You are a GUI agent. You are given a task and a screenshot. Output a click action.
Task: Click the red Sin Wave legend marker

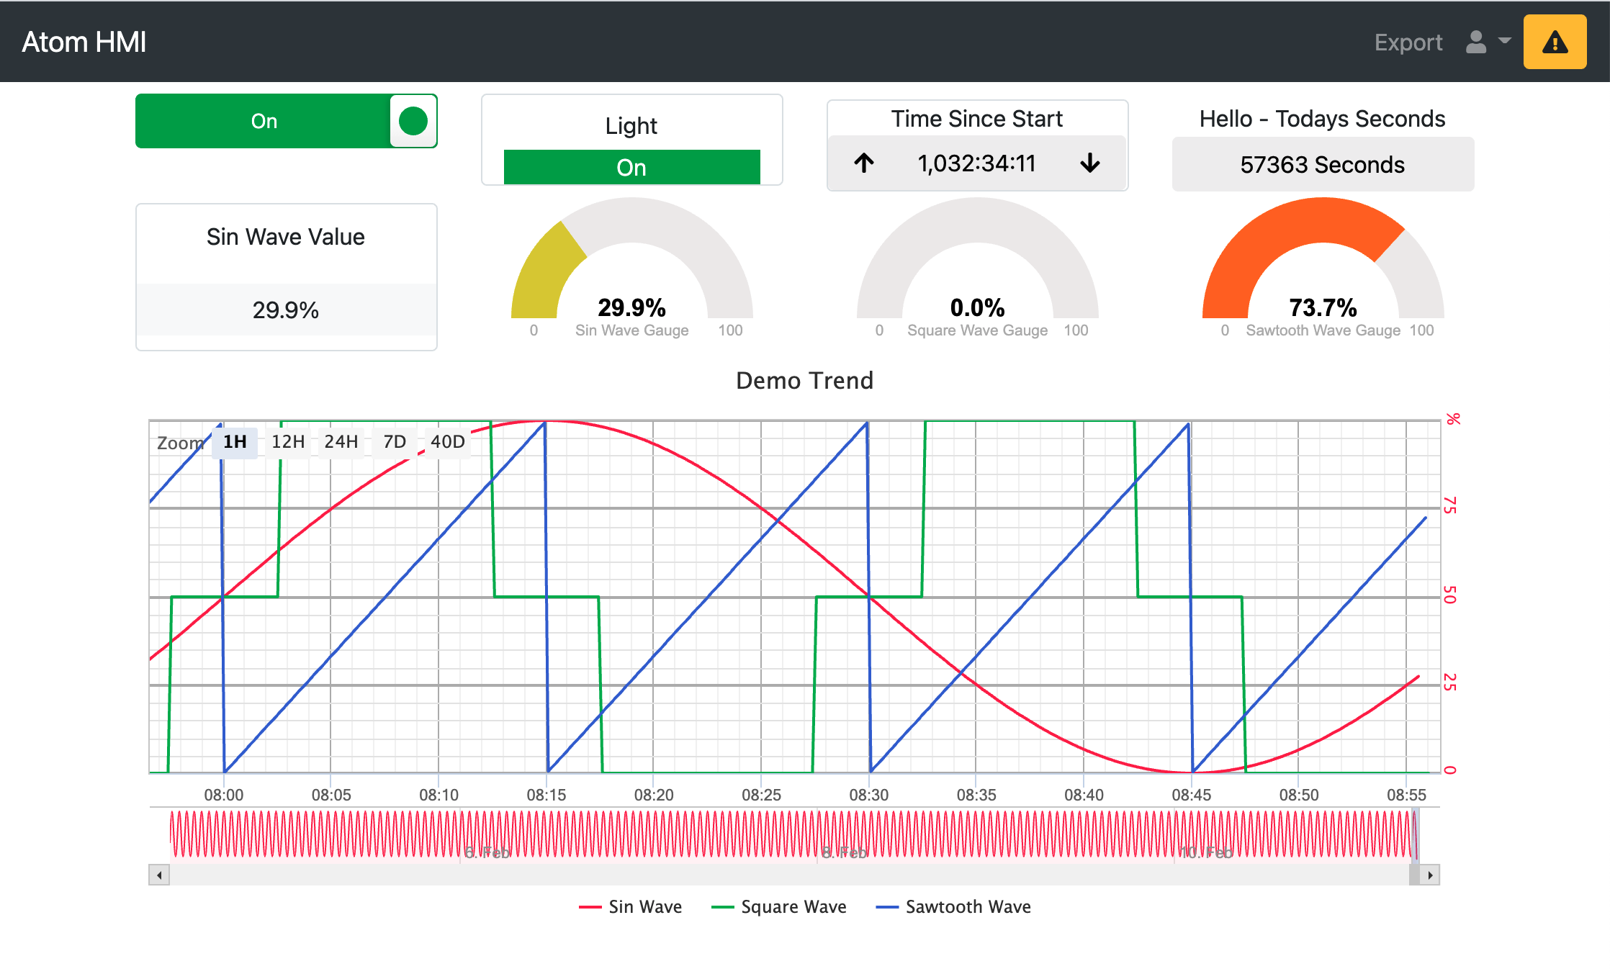590,907
